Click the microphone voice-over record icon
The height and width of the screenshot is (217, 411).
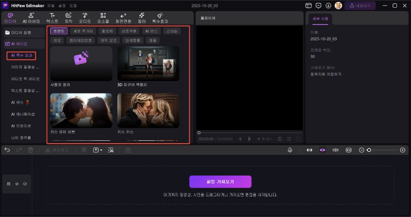pos(290,150)
